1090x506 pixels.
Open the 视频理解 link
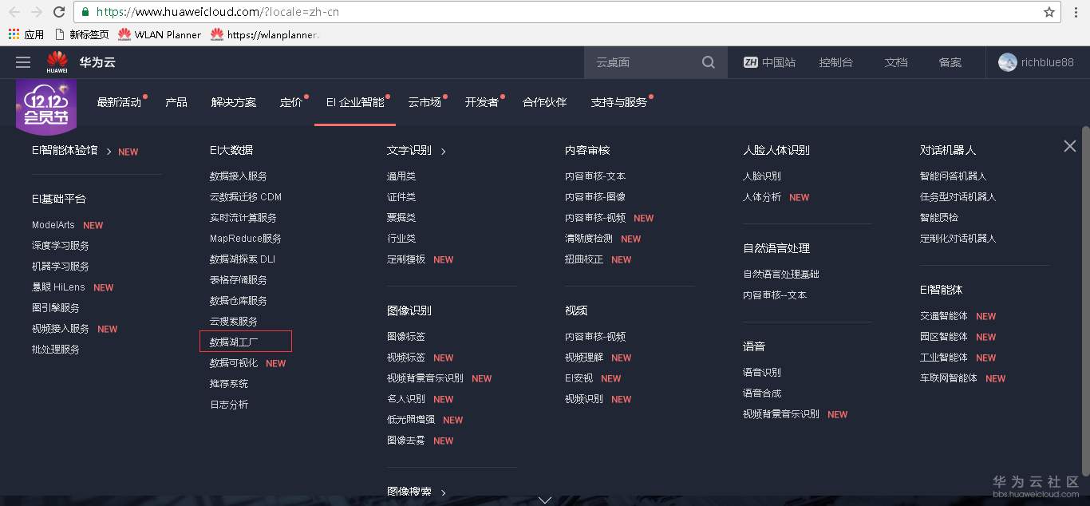pos(584,358)
